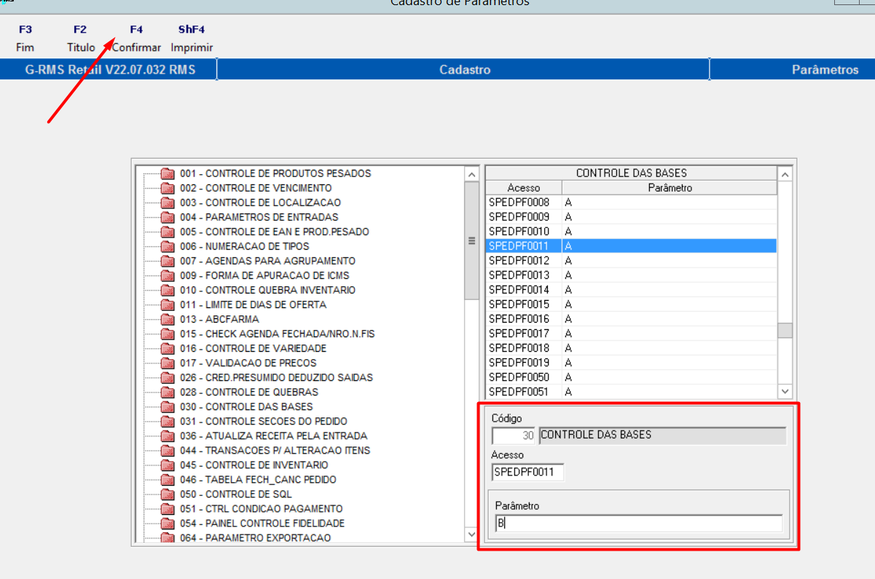This screenshot has height=579, width=875.
Task: Click the F3 Fim button
Action: [x=25, y=39]
